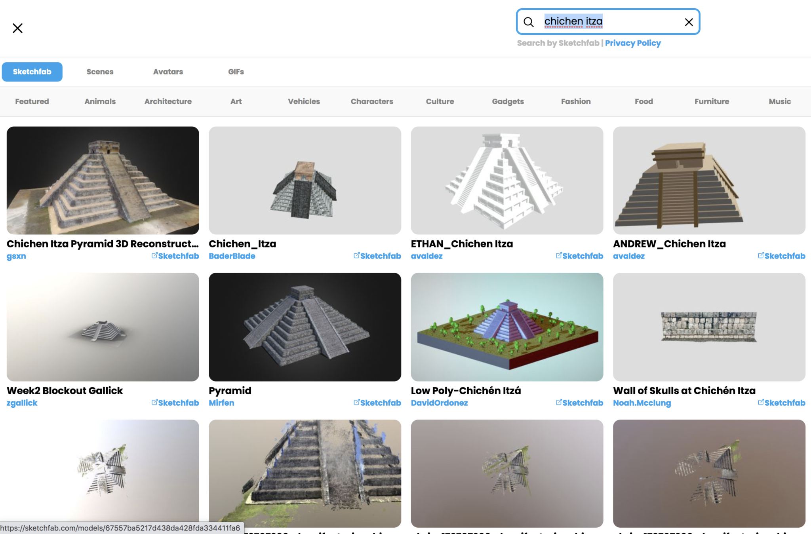Switch to the GIFs tab
This screenshot has width=811, height=534.
coord(236,72)
